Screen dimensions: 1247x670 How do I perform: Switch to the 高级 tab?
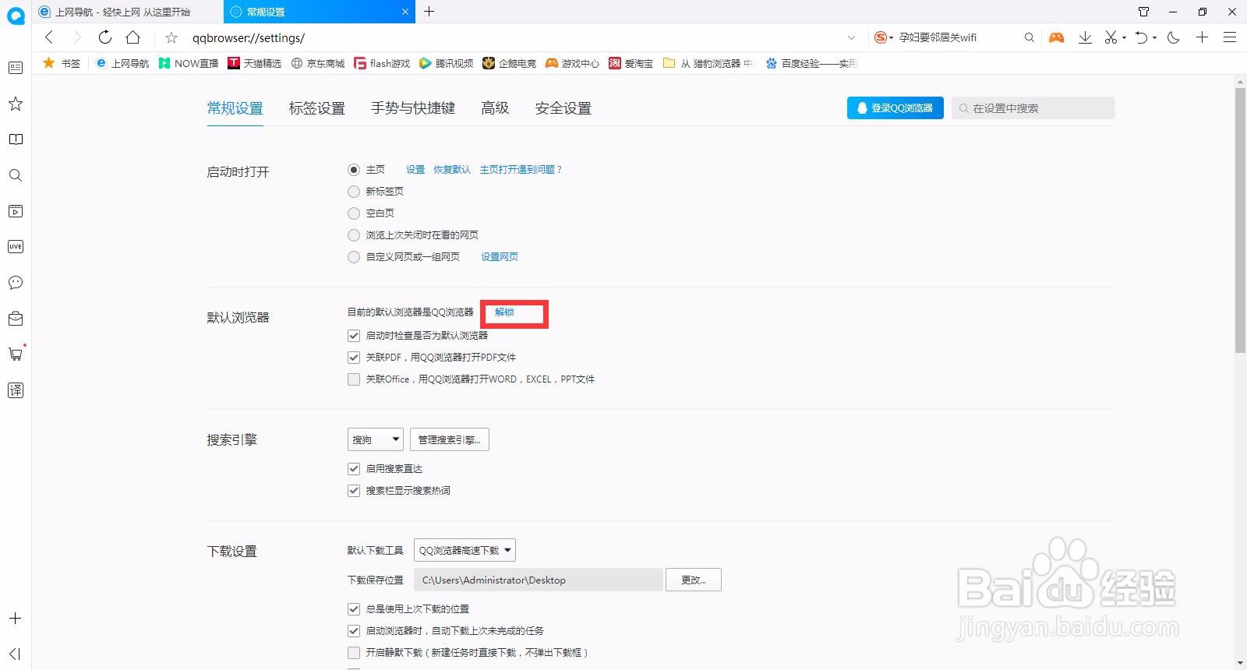tap(495, 108)
